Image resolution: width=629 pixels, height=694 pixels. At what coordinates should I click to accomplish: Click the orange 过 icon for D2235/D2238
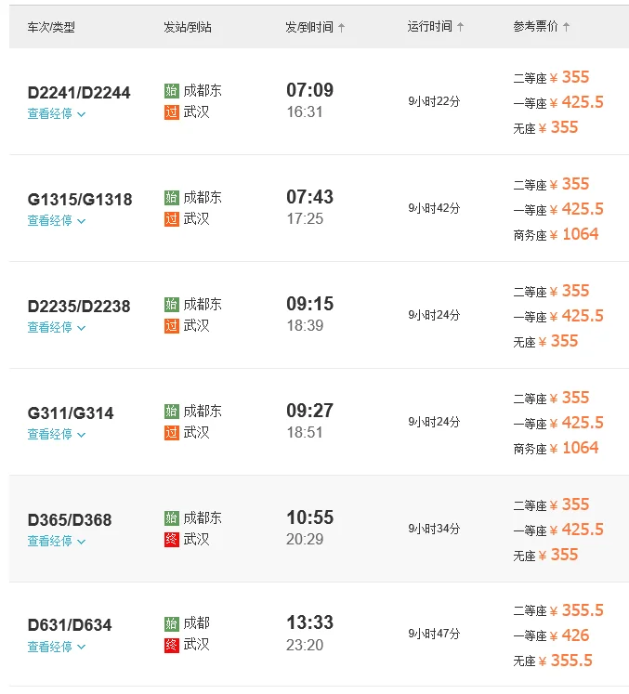coord(171,326)
